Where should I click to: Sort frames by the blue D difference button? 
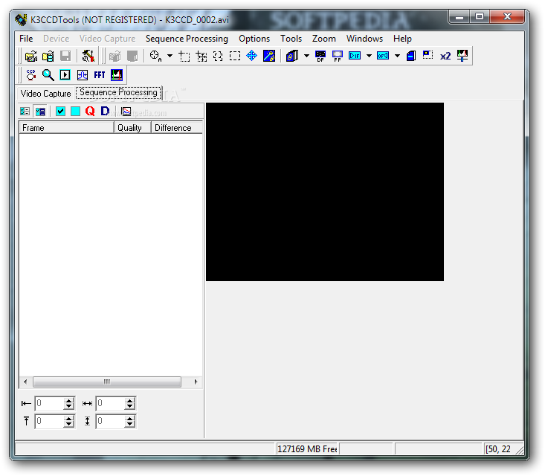[105, 112]
